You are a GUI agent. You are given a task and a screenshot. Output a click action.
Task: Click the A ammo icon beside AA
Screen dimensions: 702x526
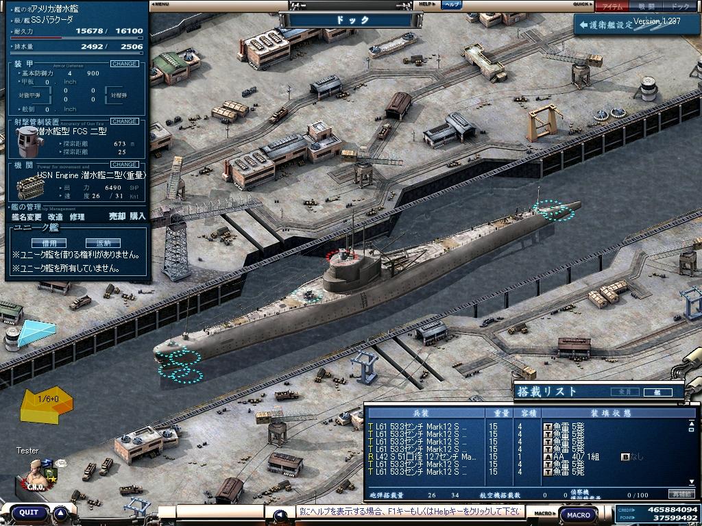pos(548,457)
